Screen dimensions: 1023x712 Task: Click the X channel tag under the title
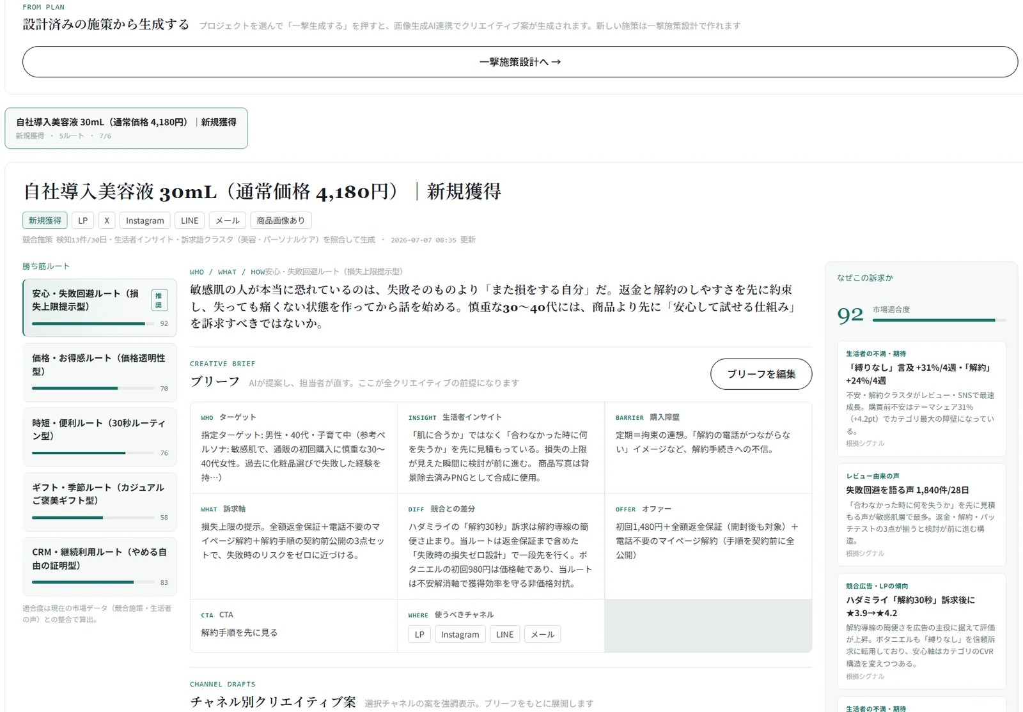click(x=107, y=221)
